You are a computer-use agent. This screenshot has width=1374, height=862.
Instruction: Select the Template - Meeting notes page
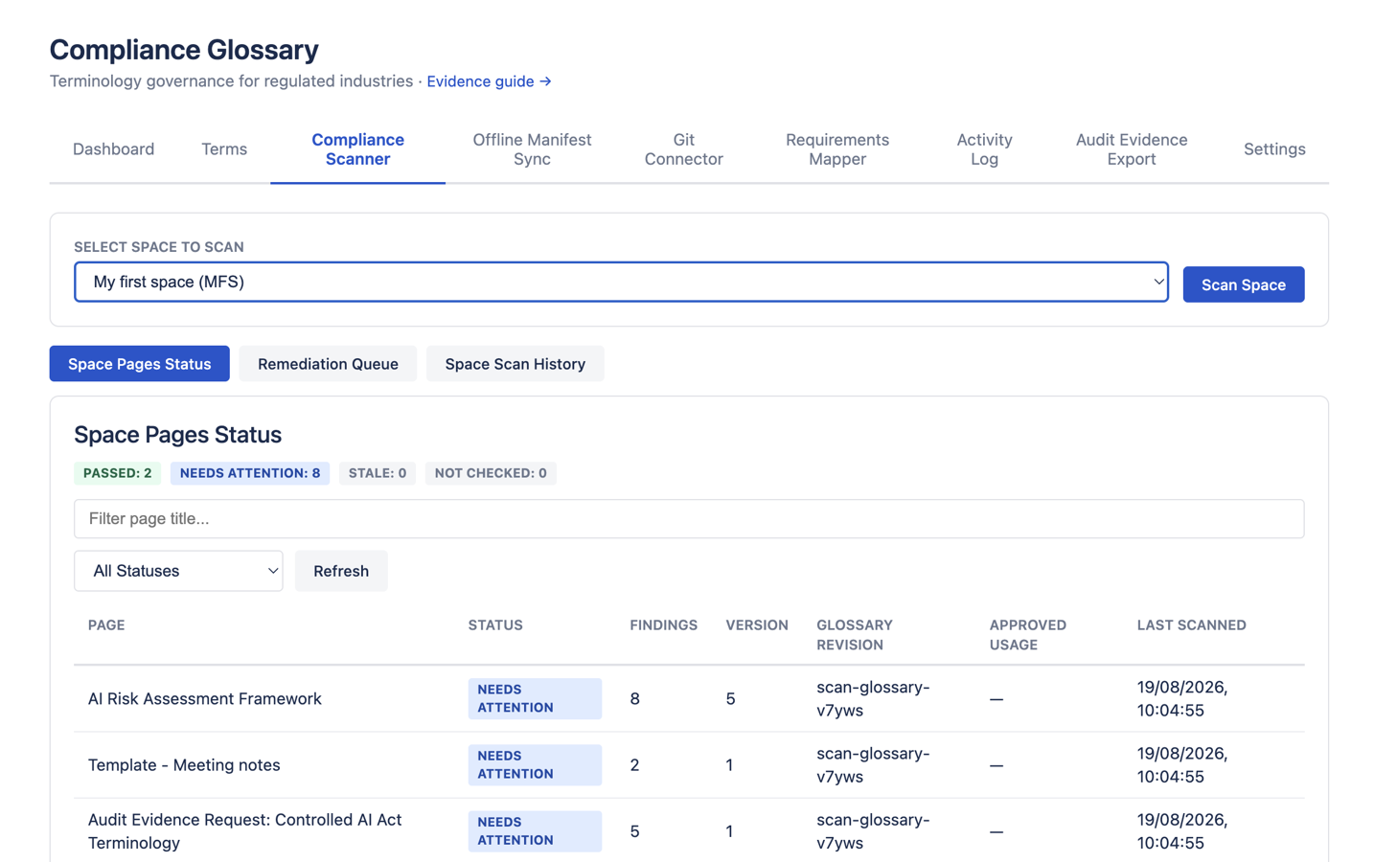184,765
